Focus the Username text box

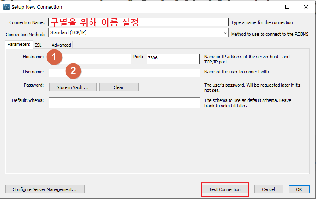pos(125,73)
